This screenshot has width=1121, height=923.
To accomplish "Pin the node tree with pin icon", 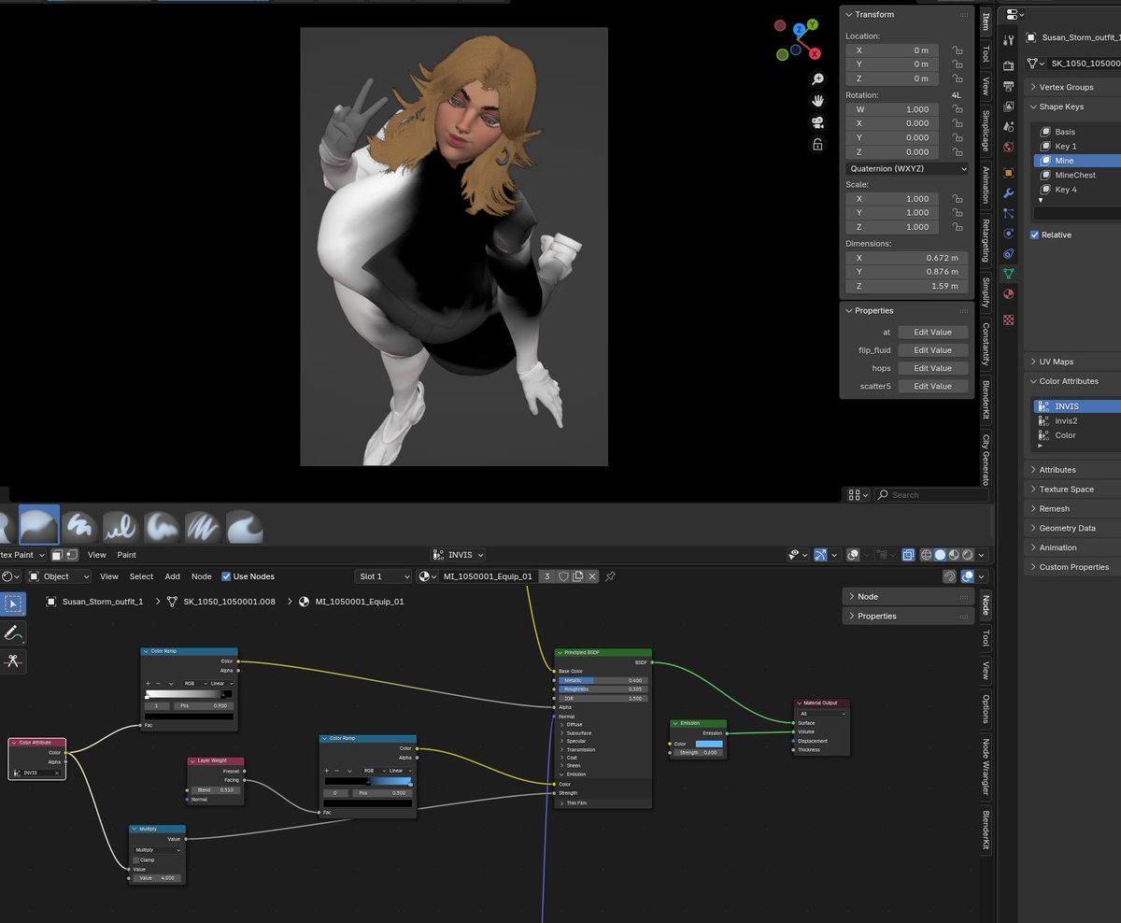I will click(610, 576).
